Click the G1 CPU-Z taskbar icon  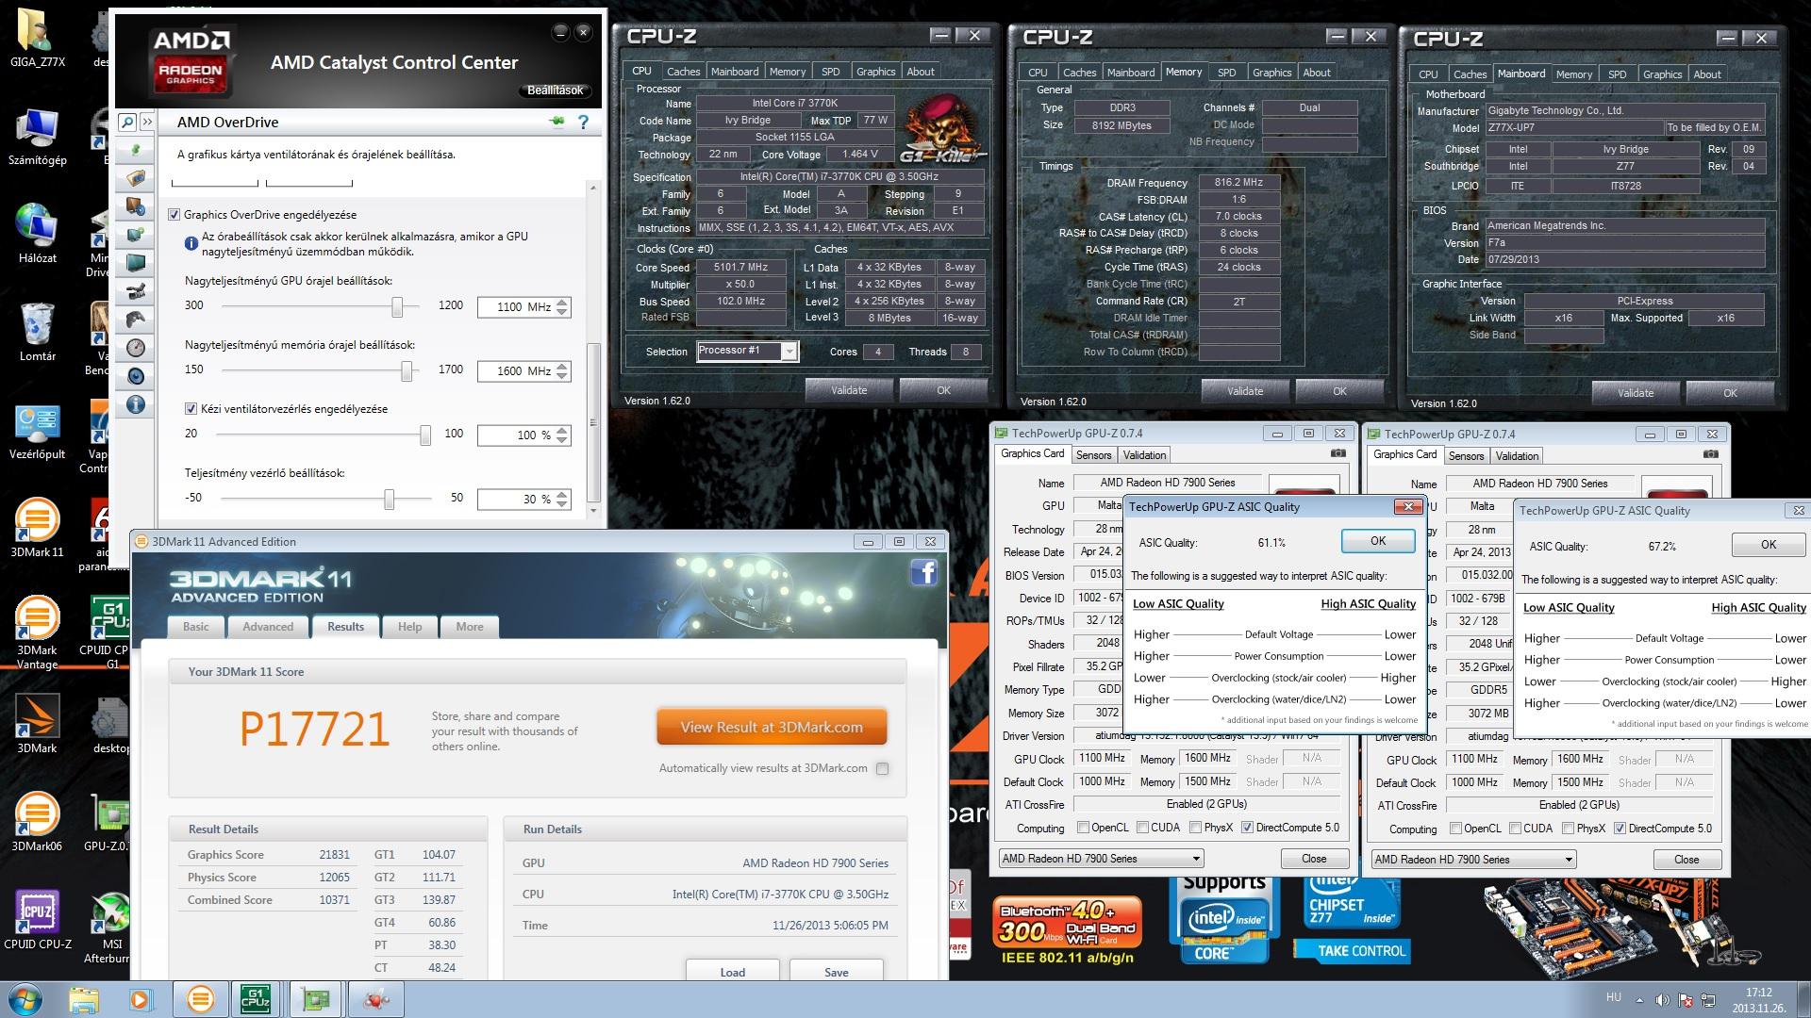click(256, 999)
